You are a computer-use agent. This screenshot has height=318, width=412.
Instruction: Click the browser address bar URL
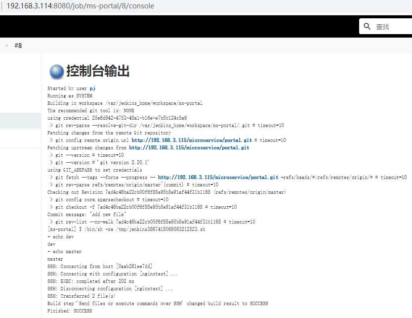(81, 6)
